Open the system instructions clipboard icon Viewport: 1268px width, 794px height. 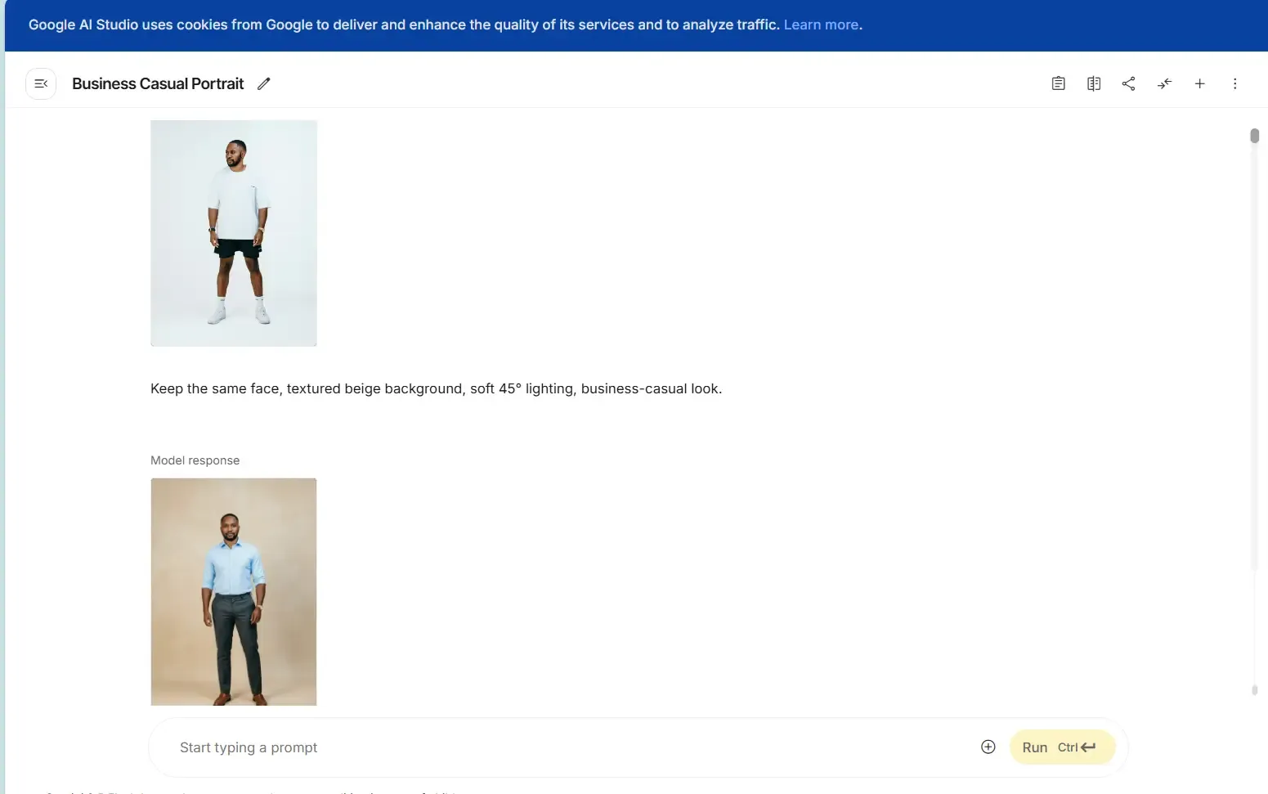point(1058,83)
